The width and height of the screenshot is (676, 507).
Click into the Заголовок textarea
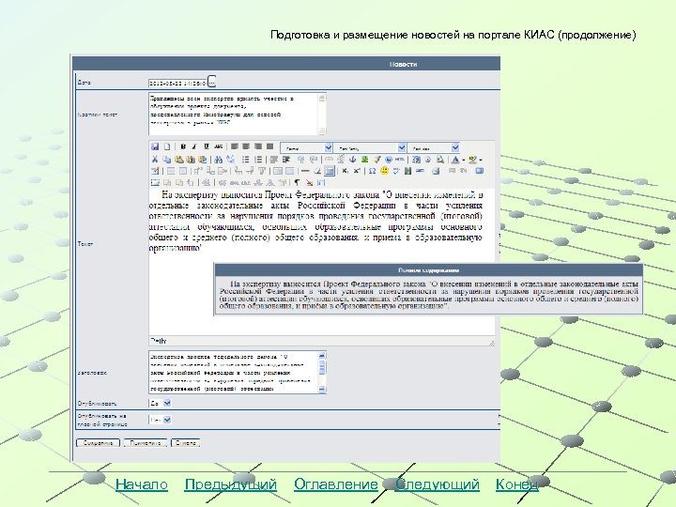point(233,373)
